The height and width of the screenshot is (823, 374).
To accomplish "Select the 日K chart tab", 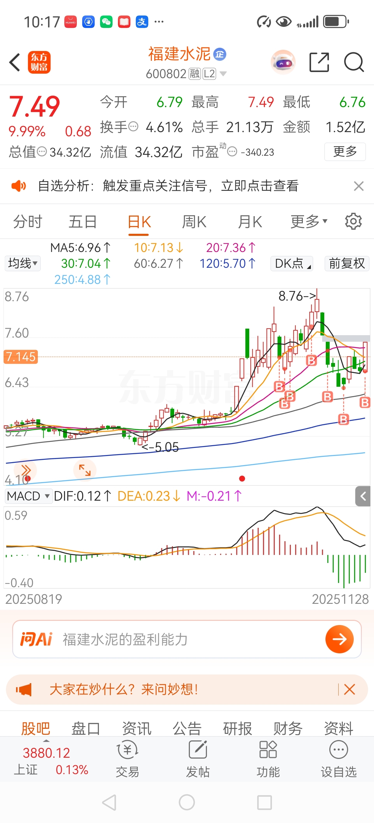I will point(139,222).
